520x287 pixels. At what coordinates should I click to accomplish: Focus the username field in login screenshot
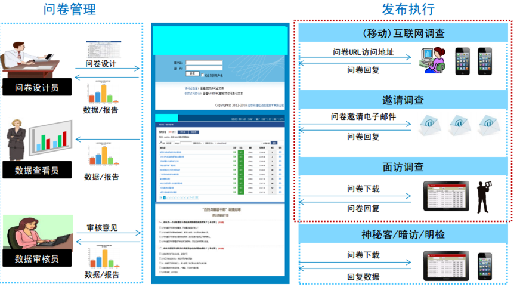[x=204, y=63]
